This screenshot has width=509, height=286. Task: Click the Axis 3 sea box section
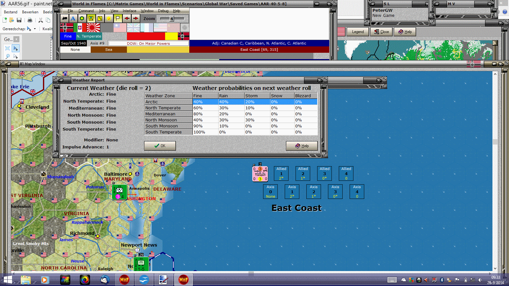pyautogui.click(x=335, y=192)
